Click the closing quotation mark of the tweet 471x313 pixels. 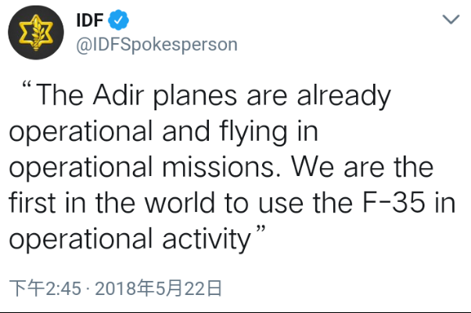point(262,233)
